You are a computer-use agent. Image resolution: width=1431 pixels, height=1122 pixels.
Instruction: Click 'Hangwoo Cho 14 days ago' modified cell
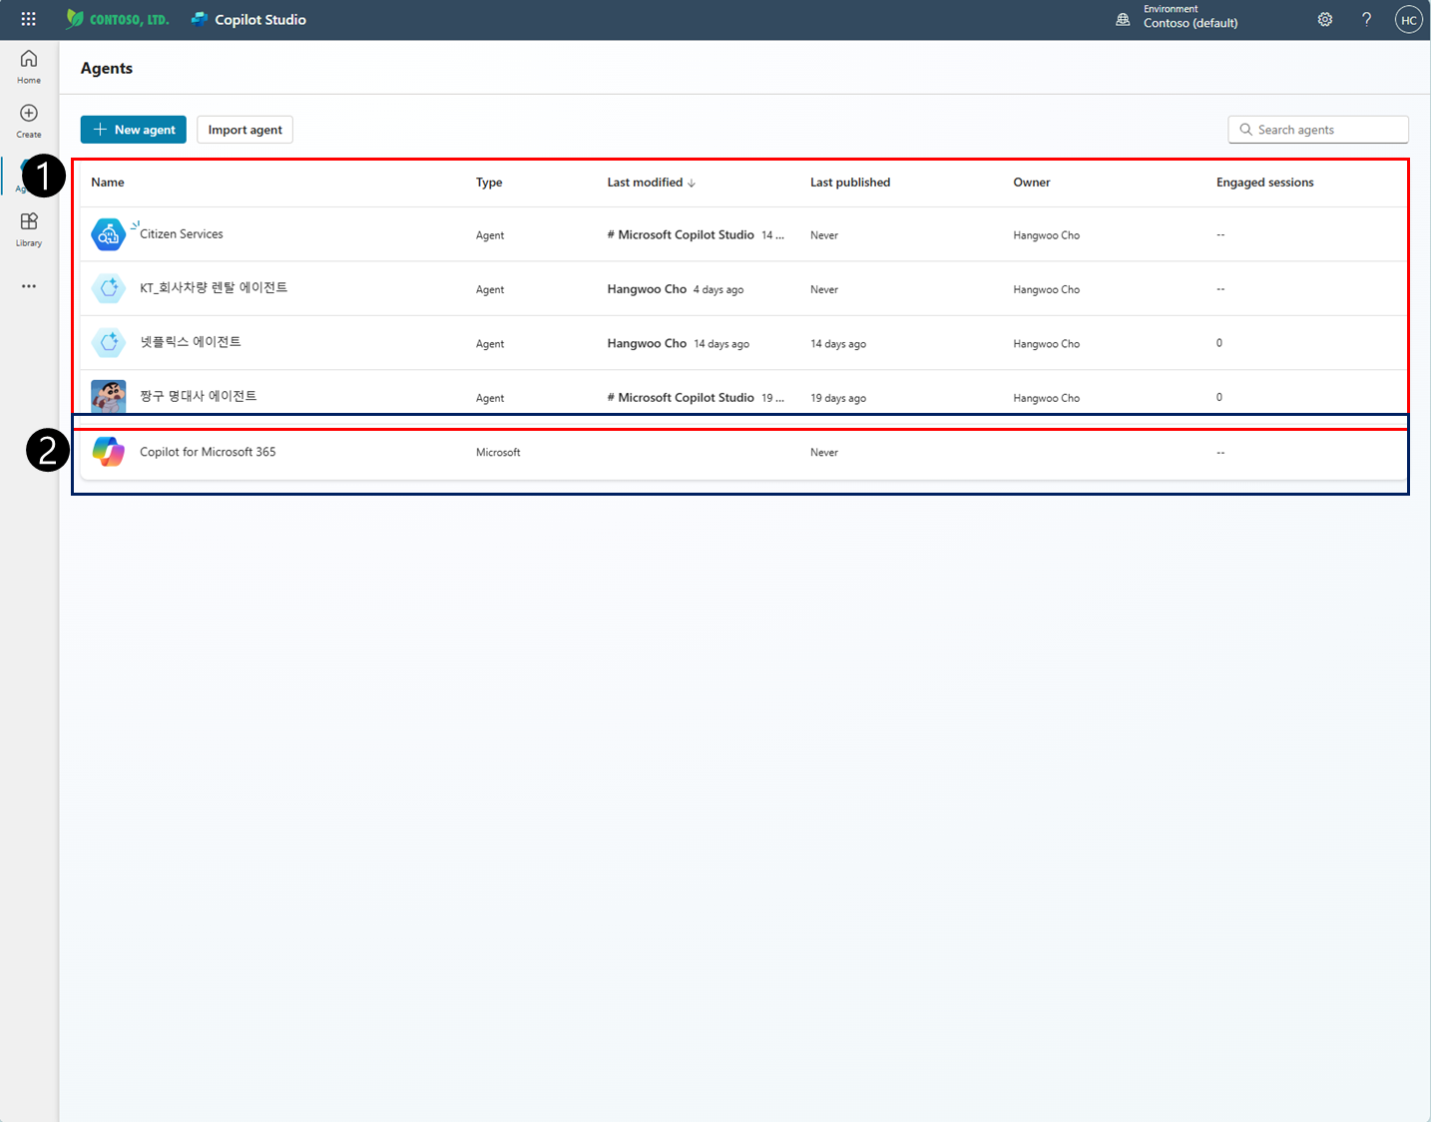tap(679, 343)
